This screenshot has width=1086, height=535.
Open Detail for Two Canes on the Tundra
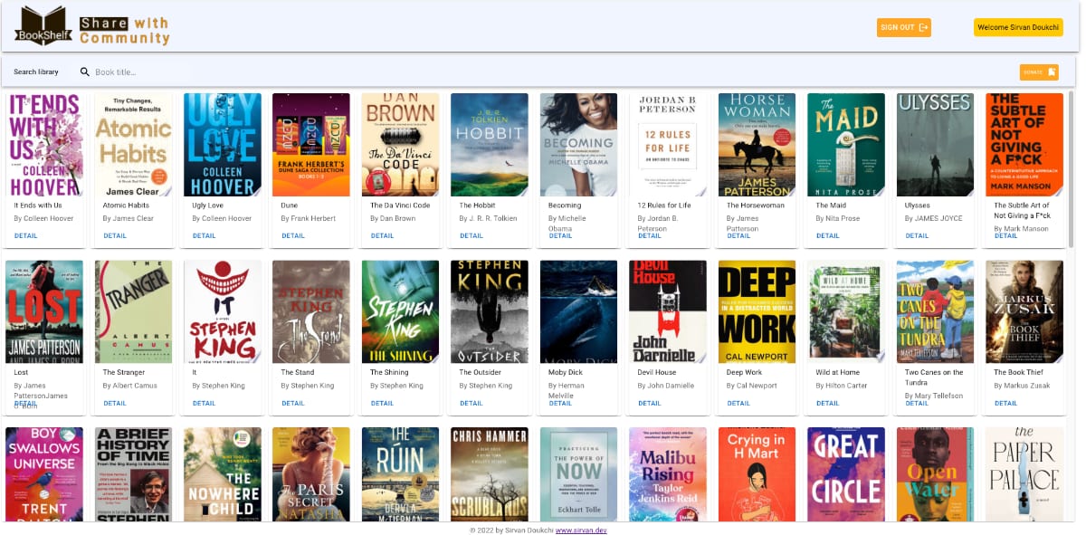[918, 403]
